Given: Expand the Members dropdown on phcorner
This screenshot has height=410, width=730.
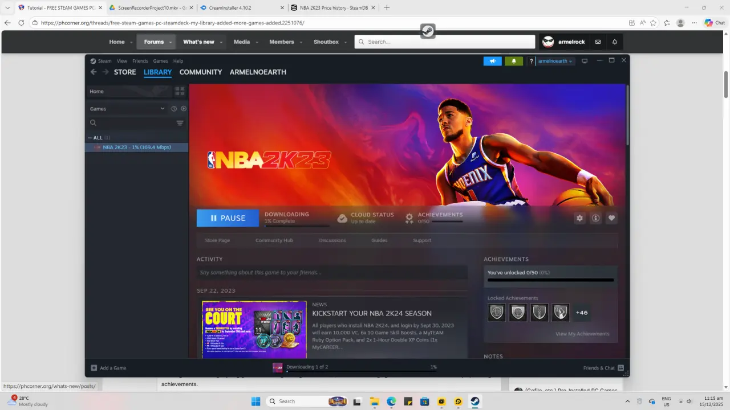Looking at the screenshot, I should [301, 42].
